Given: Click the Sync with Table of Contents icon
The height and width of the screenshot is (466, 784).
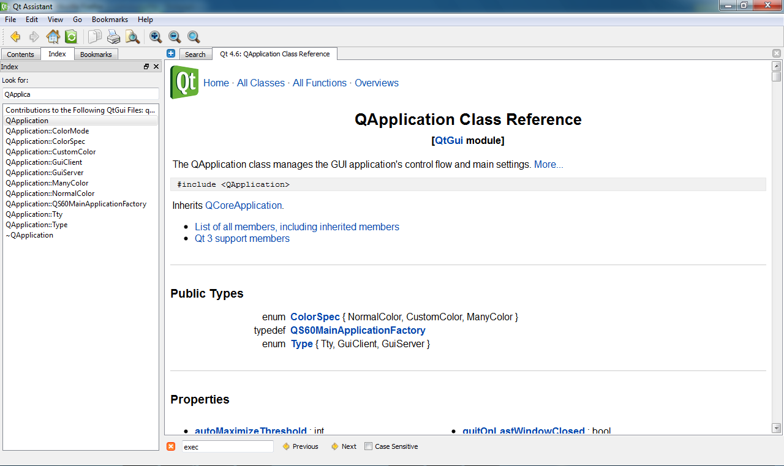Looking at the screenshot, I should pos(71,37).
